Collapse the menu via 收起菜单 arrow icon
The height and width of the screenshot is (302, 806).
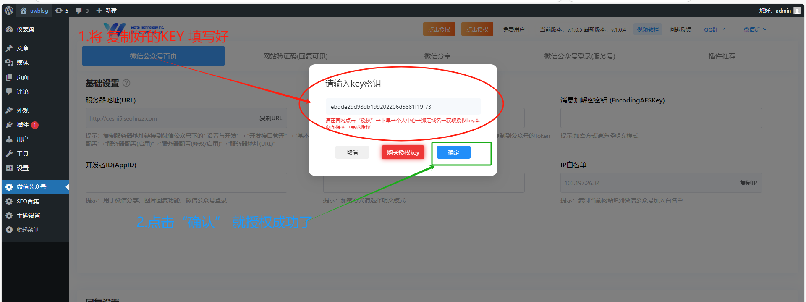9,230
